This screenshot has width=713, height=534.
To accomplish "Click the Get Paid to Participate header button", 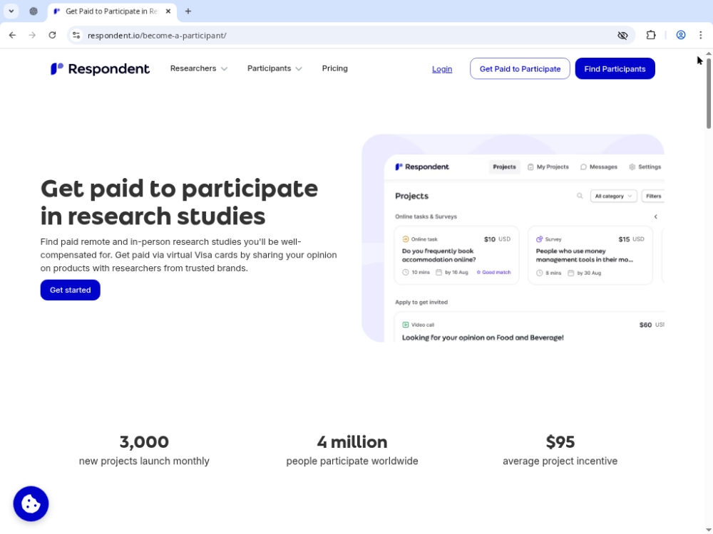I will [520, 68].
